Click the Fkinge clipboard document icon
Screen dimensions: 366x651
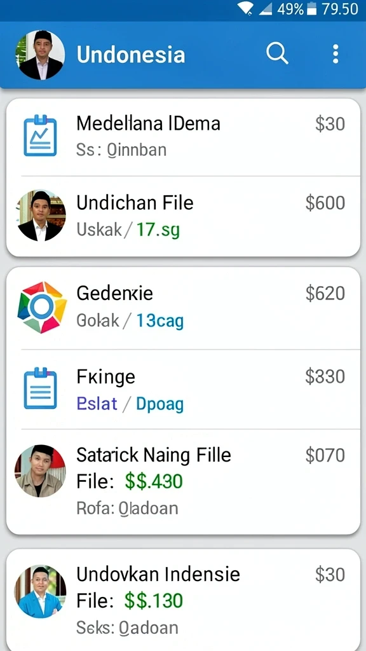tap(40, 388)
